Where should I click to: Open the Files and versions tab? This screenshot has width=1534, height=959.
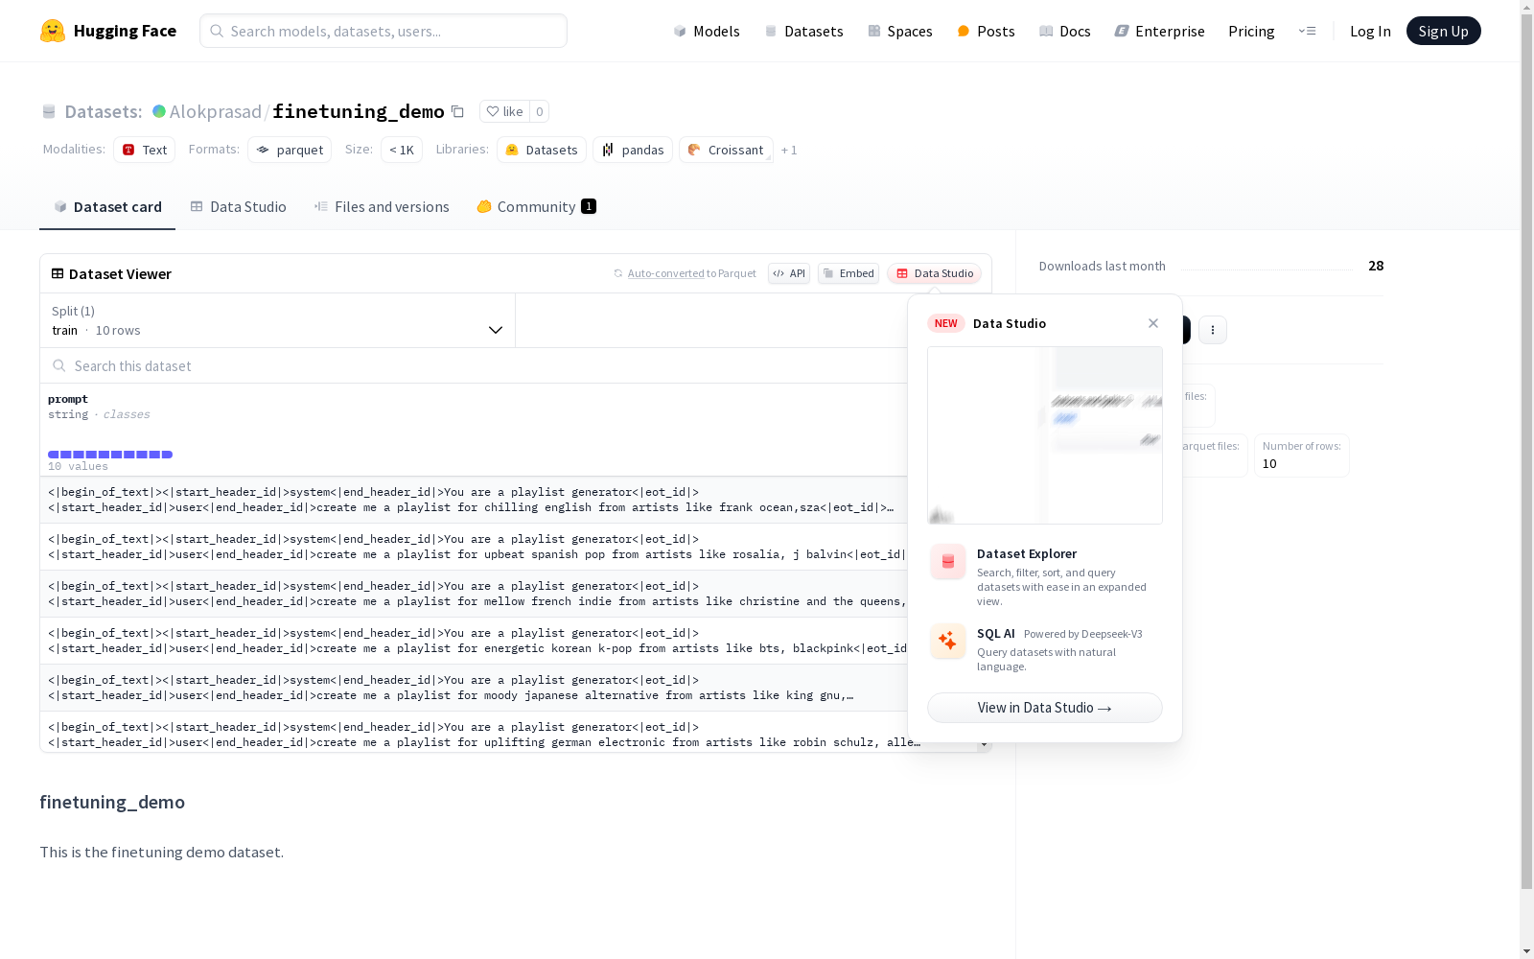(382, 207)
